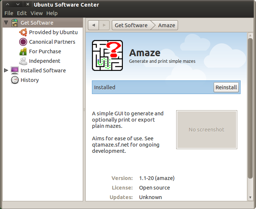The height and width of the screenshot is (209, 256).
Task: Open the Help menu
Action: tap(52, 13)
